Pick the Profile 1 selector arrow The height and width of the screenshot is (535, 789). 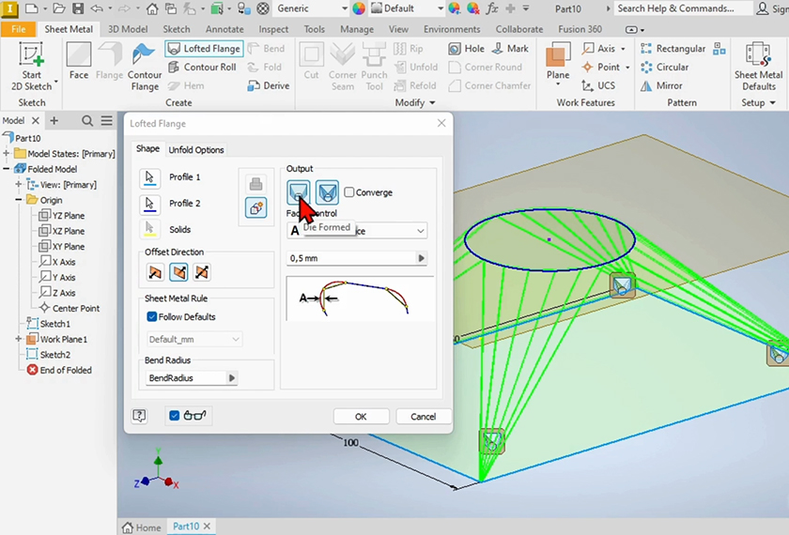tap(150, 178)
